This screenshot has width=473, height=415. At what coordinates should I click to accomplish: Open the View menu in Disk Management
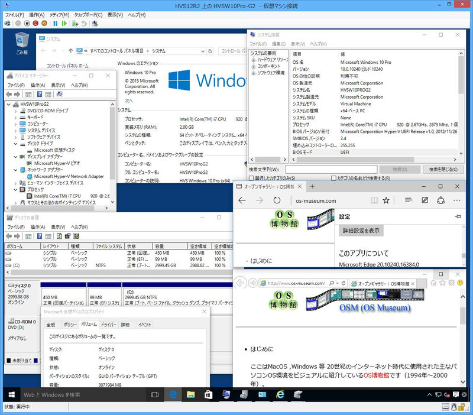coord(58,227)
